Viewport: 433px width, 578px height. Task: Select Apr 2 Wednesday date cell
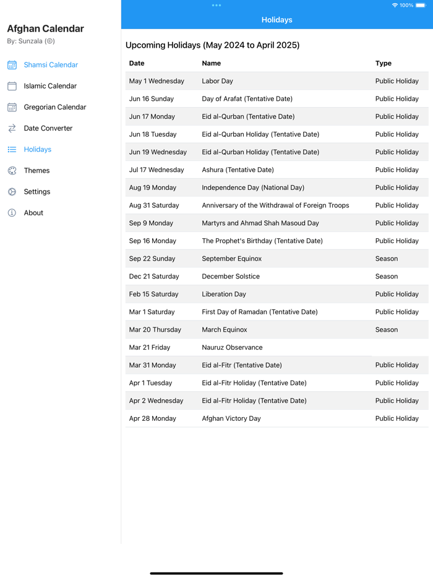156,400
